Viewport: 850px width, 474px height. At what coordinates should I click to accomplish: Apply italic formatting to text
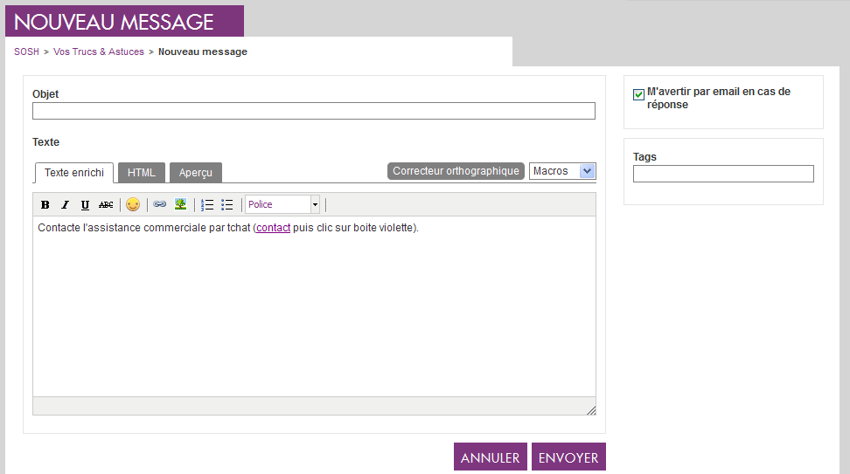[65, 205]
